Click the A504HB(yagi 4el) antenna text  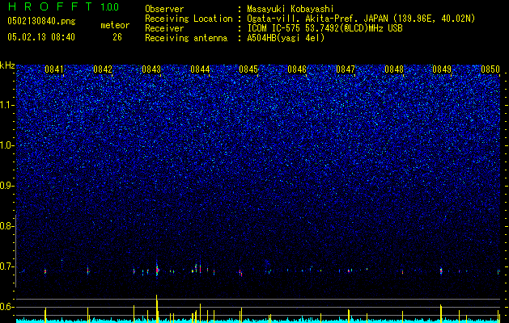click(x=286, y=38)
